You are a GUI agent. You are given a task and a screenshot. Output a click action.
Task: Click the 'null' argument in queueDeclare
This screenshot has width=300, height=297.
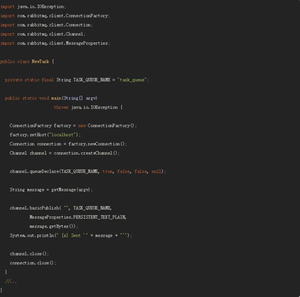click(156, 172)
